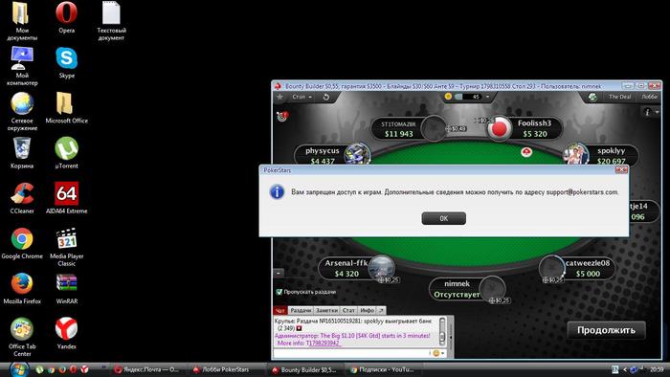The width and height of the screenshot is (670, 377).
Task: Expand the arrow beside the info icon
Action: [657, 112]
